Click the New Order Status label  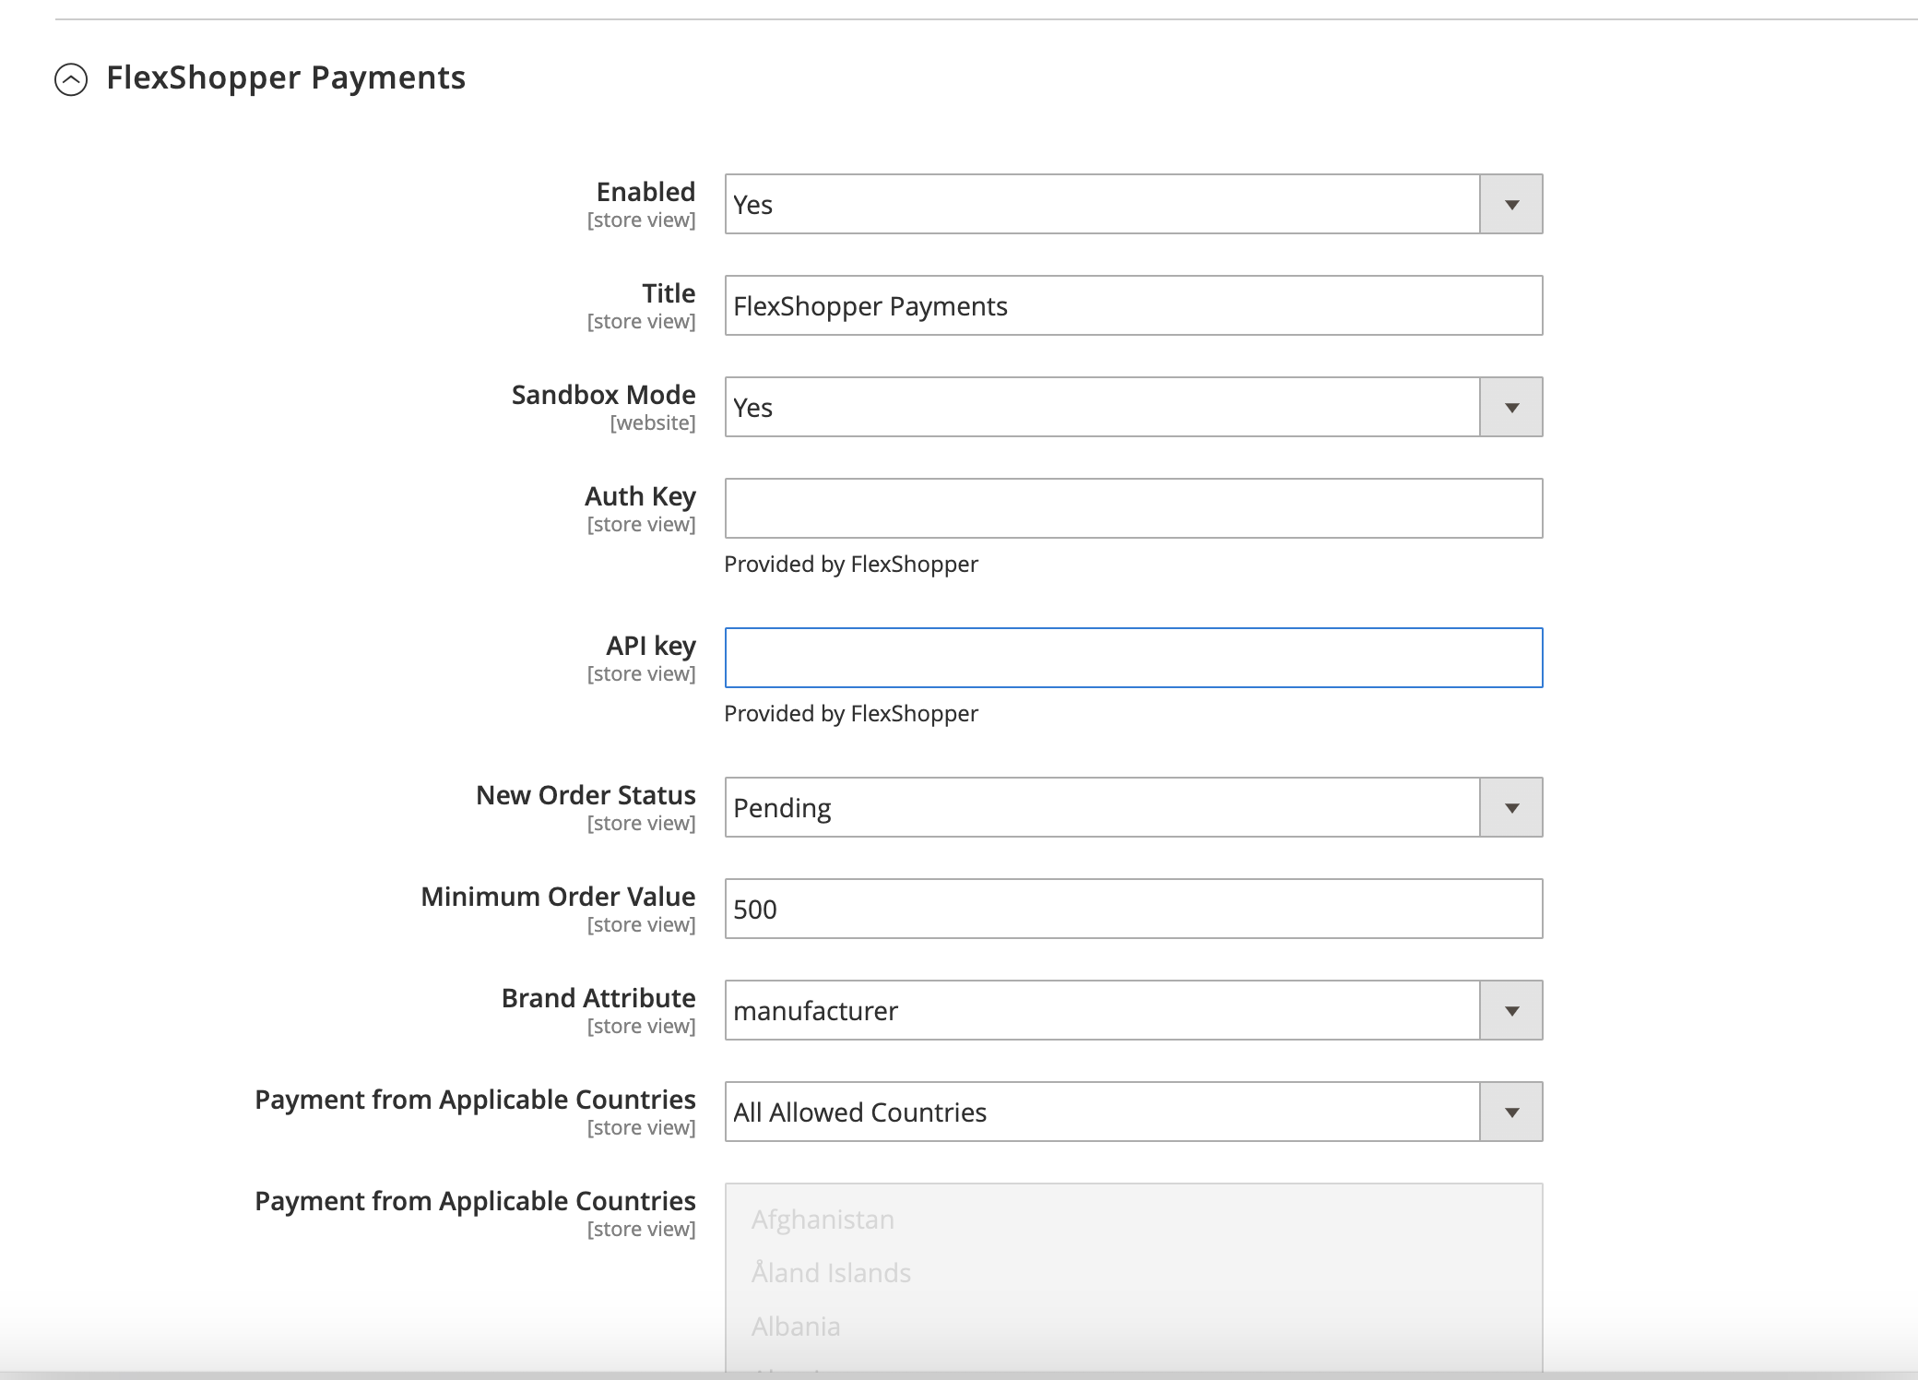tap(586, 795)
